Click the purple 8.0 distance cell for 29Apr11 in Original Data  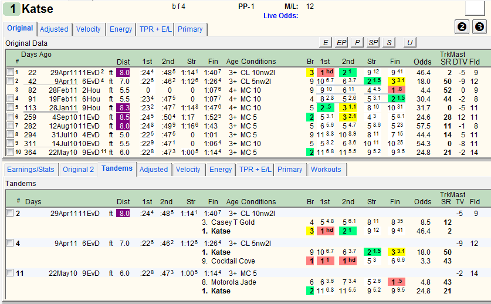[123, 72]
